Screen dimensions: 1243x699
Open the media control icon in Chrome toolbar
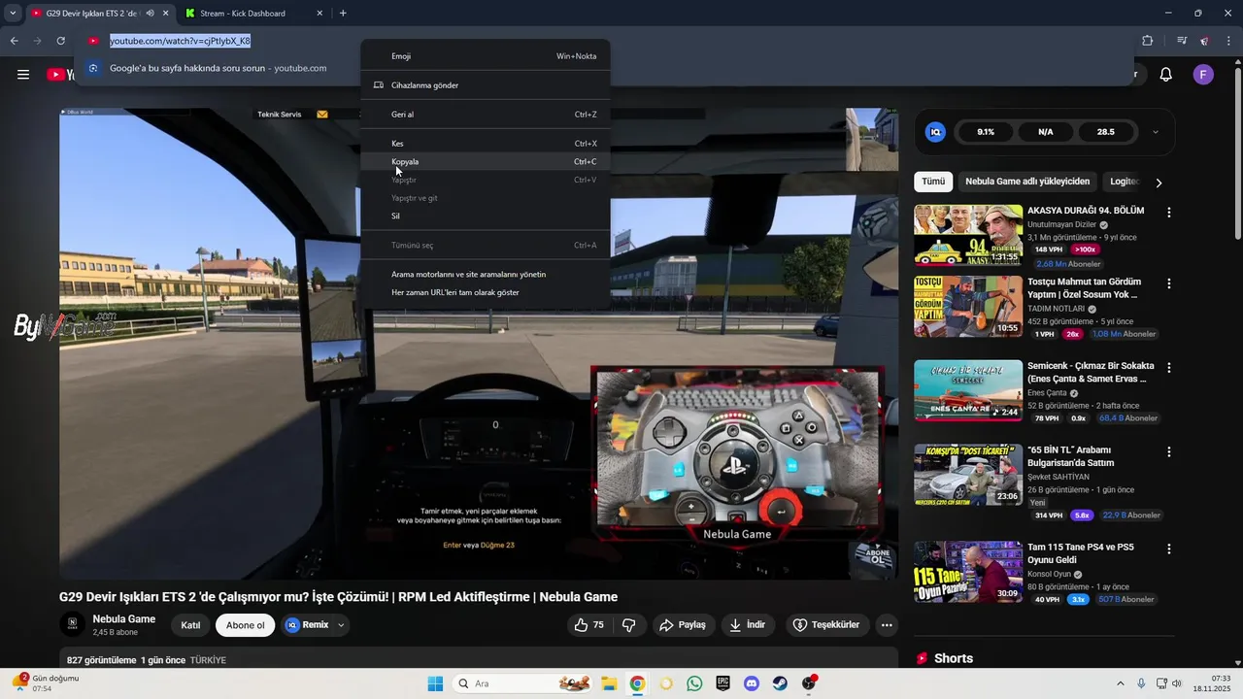point(1182,41)
